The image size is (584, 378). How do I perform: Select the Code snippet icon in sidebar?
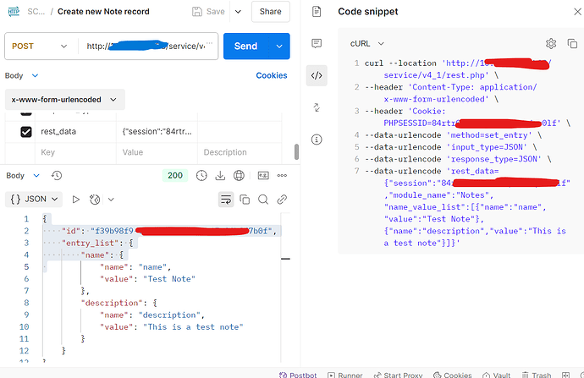coord(317,75)
